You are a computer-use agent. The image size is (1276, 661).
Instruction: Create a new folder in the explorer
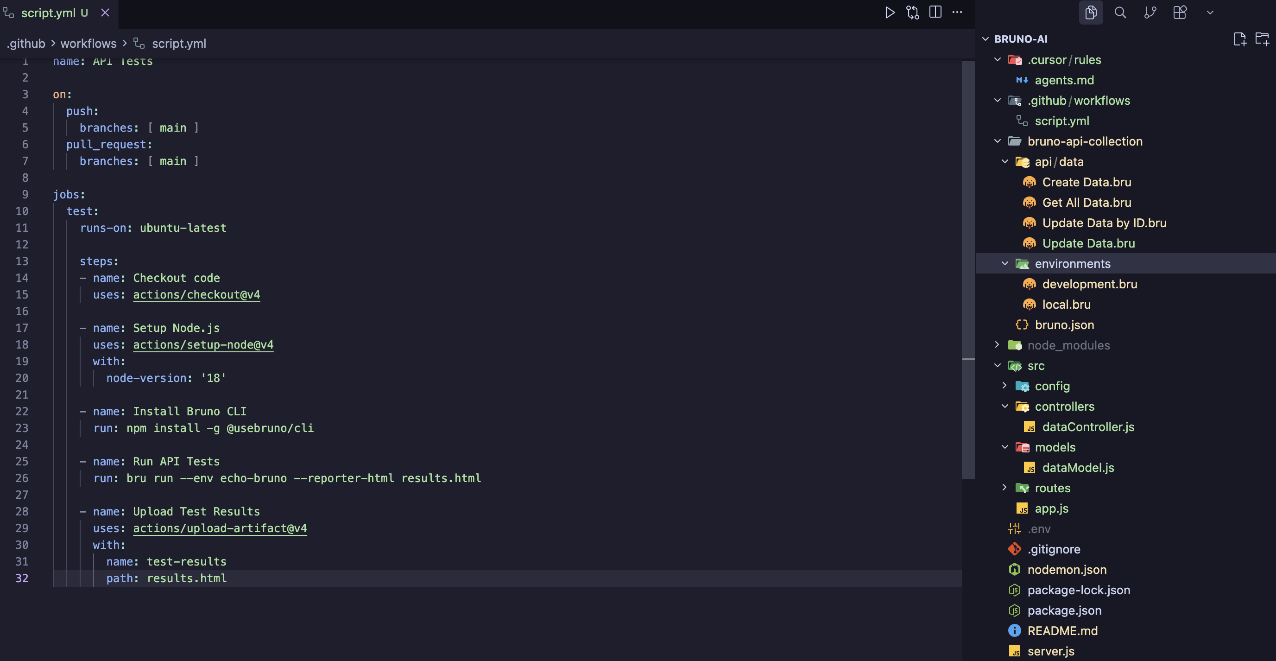(x=1262, y=39)
